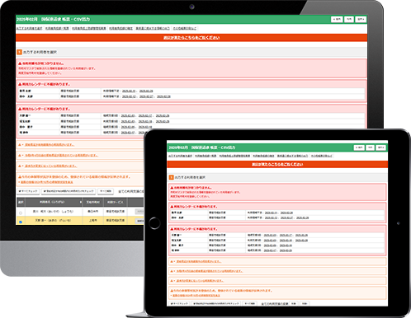This screenshot has width=411, height=318.
Task: Expand the third orange collapsed warning on the tablet
Action: (x=200, y=281)
